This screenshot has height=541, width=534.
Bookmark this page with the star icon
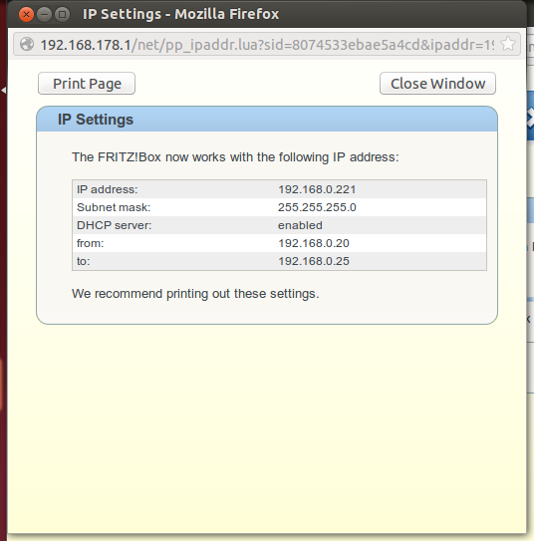pos(508,44)
